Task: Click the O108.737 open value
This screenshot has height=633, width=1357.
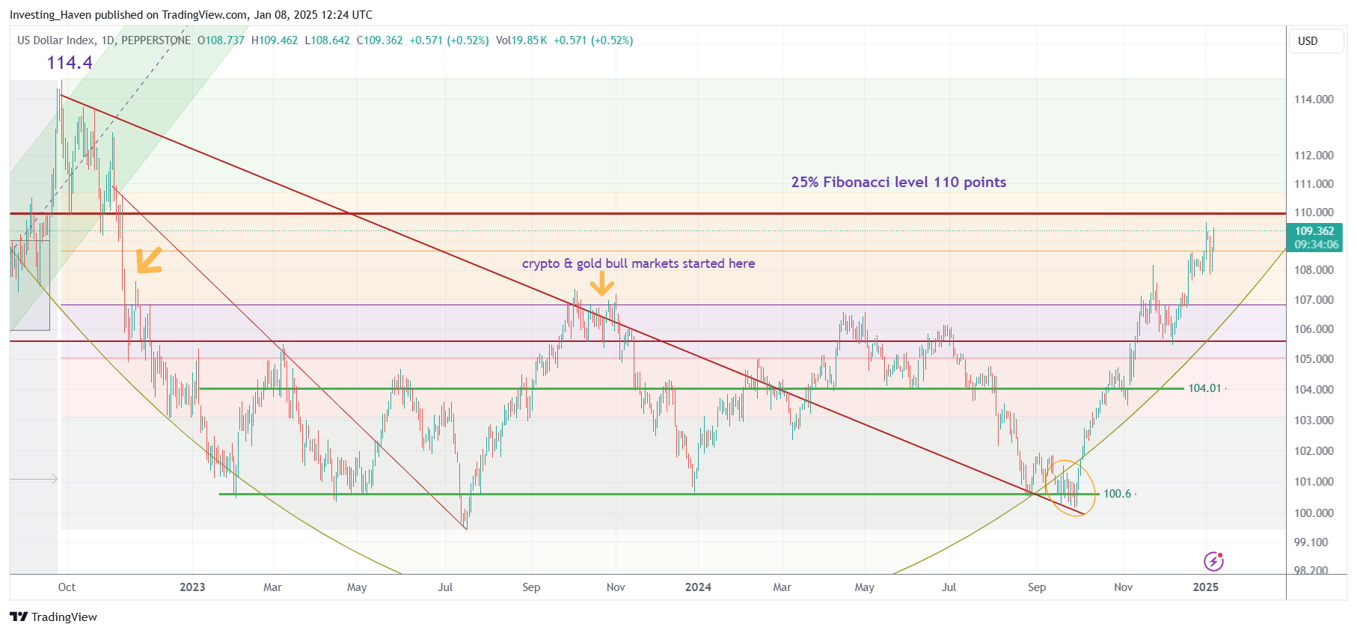Action: coord(221,40)
